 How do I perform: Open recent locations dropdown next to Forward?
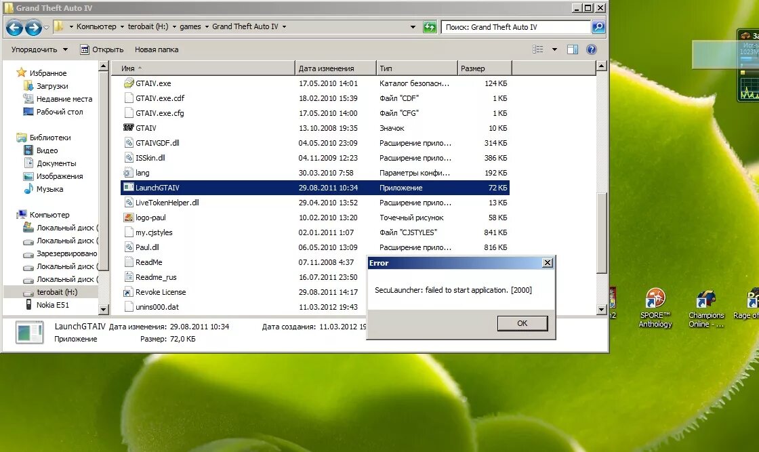(x=47, y=28)
